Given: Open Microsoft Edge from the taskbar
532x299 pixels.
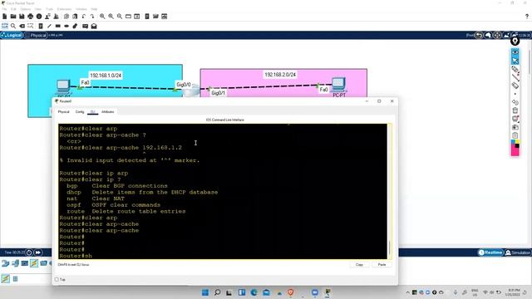Looking at the screenshot, I should click(x=254, y=292).
